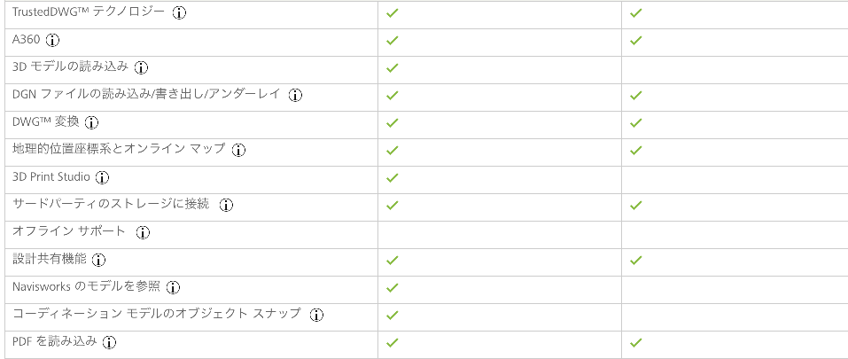The width and height of the screenshot is (848, 359).
Task: Click second-column checkmark in PDF を読み込み row
Action: click(x=636, y=343)
